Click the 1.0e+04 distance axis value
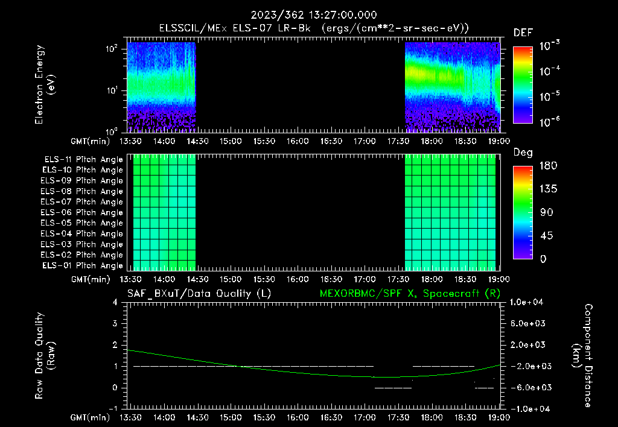Viewport: 618px width, 427px height. point(526,302)
